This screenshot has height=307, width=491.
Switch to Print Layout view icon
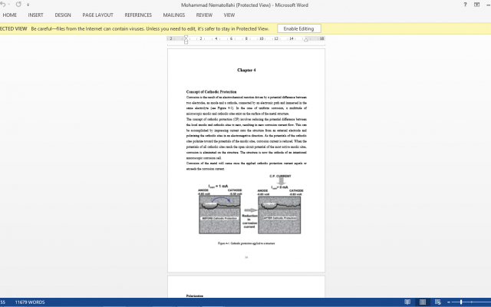click(x=423, y=302)
